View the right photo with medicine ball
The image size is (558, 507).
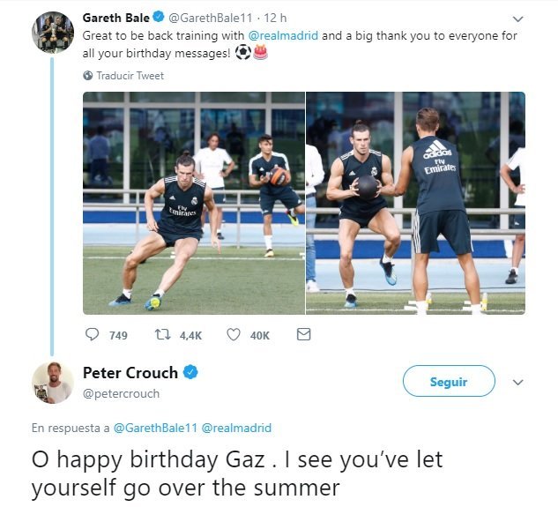pyautogui.click(x=415, y=203)
